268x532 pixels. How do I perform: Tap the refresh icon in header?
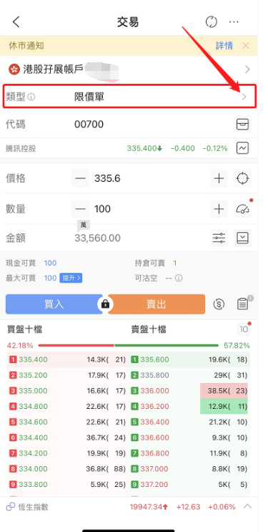pos(211,22)
